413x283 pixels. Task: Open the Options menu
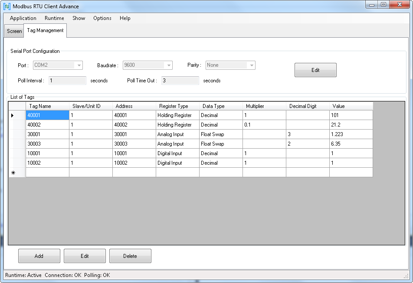tap(102, 18)
